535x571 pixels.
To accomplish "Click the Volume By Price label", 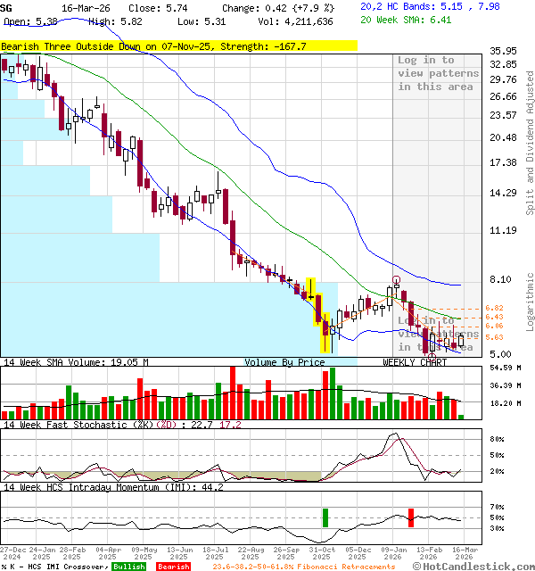I will [284, 362].
